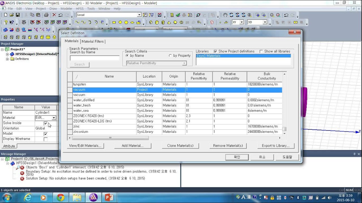The height and width of the screenshot is (203, 362).
Task: Open PowerPoint from the taskbar
Action: coord(109,197)
